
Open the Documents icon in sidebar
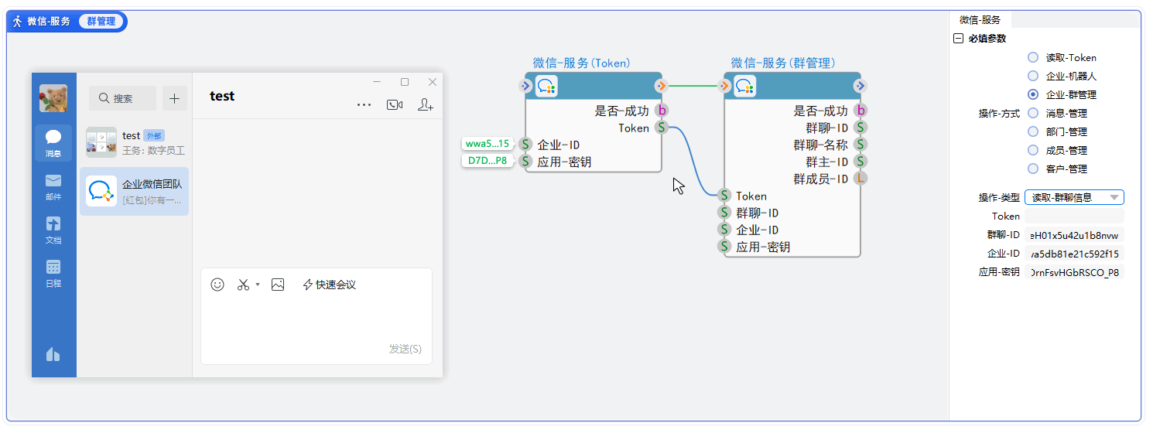(x=53, y=229)
